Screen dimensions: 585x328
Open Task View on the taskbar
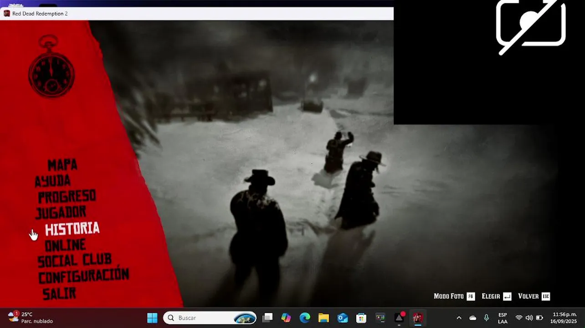pyautogui.click(x=267, y=318)
